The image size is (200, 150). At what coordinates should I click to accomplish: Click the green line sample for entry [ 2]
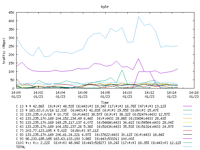(187, 110)
